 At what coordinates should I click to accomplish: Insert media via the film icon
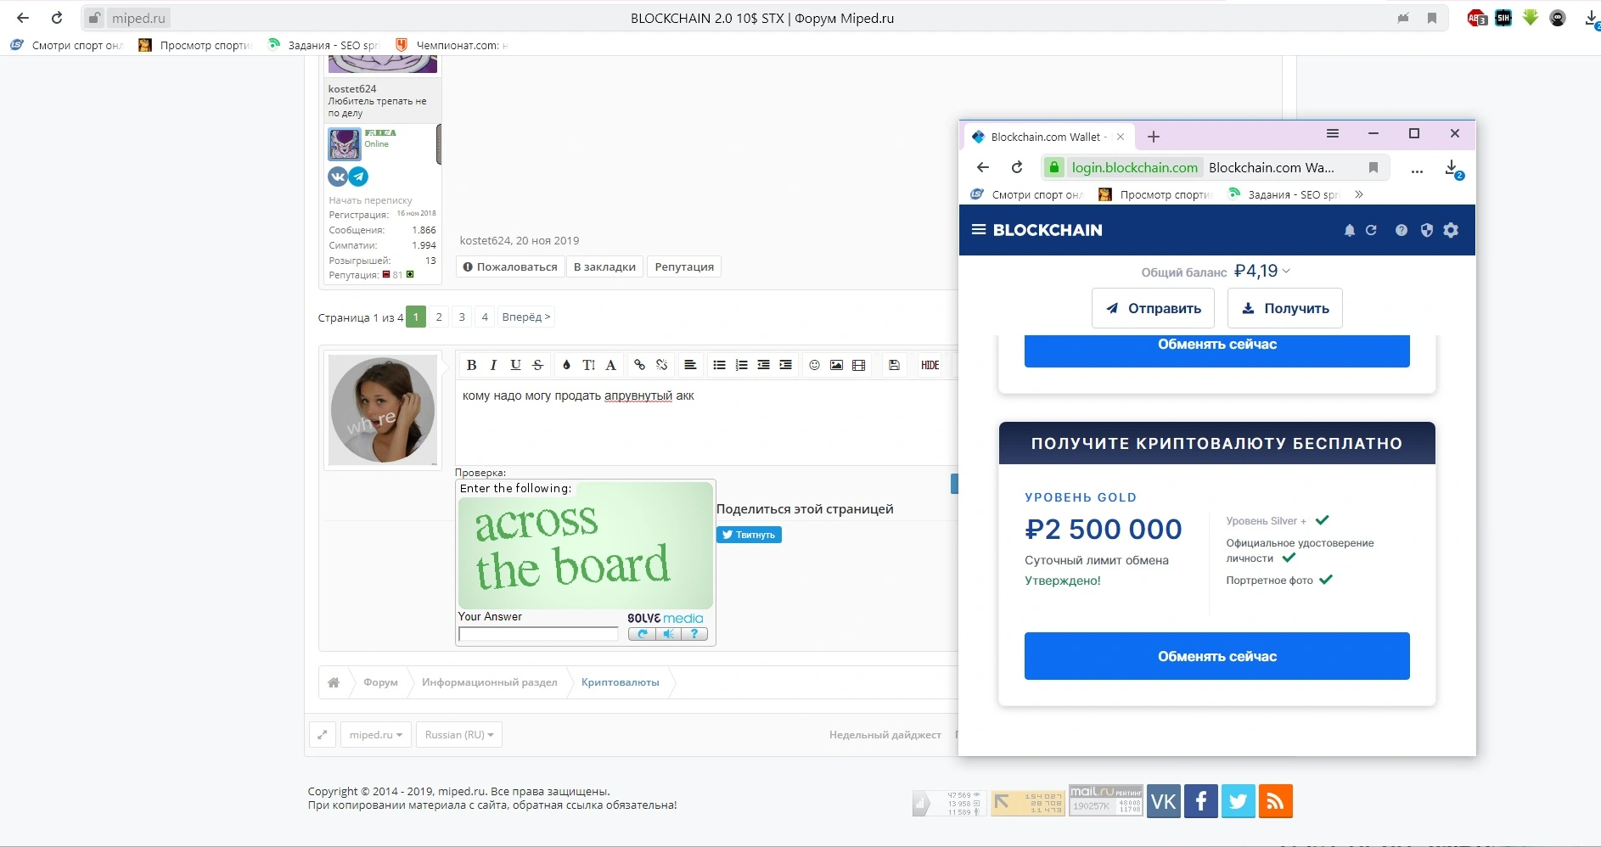pos(858,365)
